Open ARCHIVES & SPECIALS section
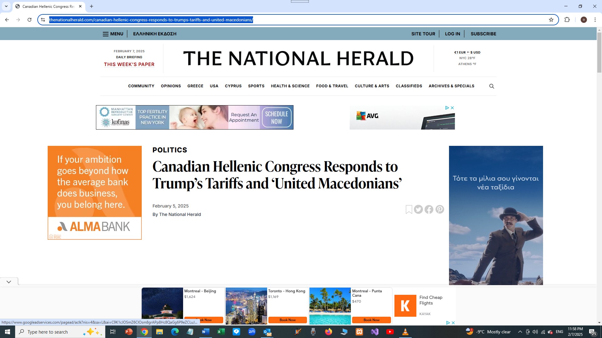Viewport: 602px width, 338px height. pyautogui.click(x=451, y=86)
